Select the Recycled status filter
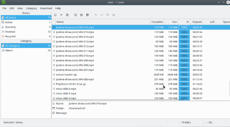230x127 pixels. pos(26,36)
